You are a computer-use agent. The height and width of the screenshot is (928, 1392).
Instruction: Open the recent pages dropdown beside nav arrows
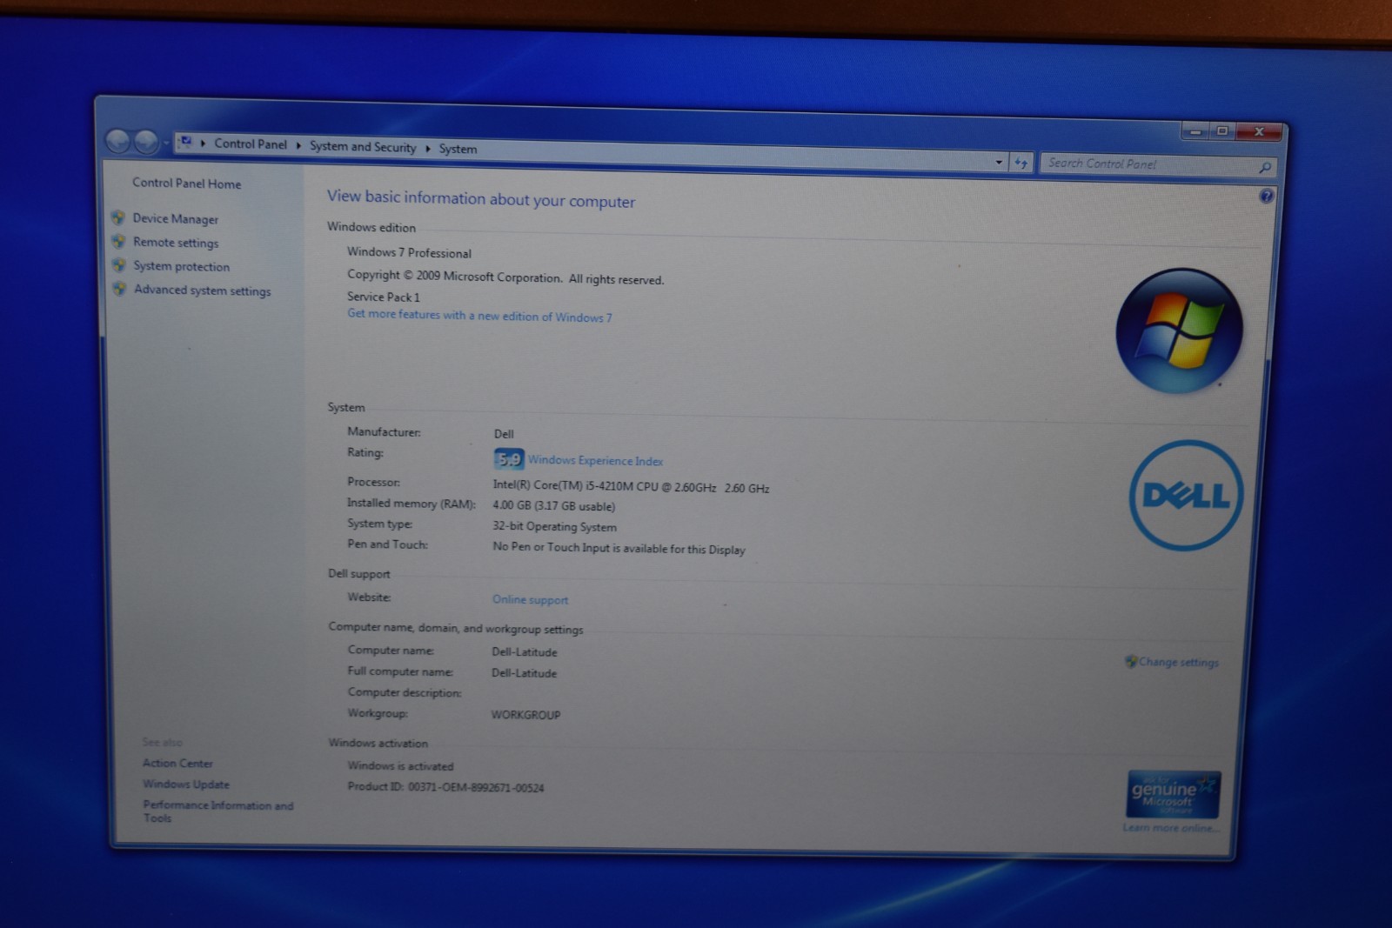click(x=165, y=144)
